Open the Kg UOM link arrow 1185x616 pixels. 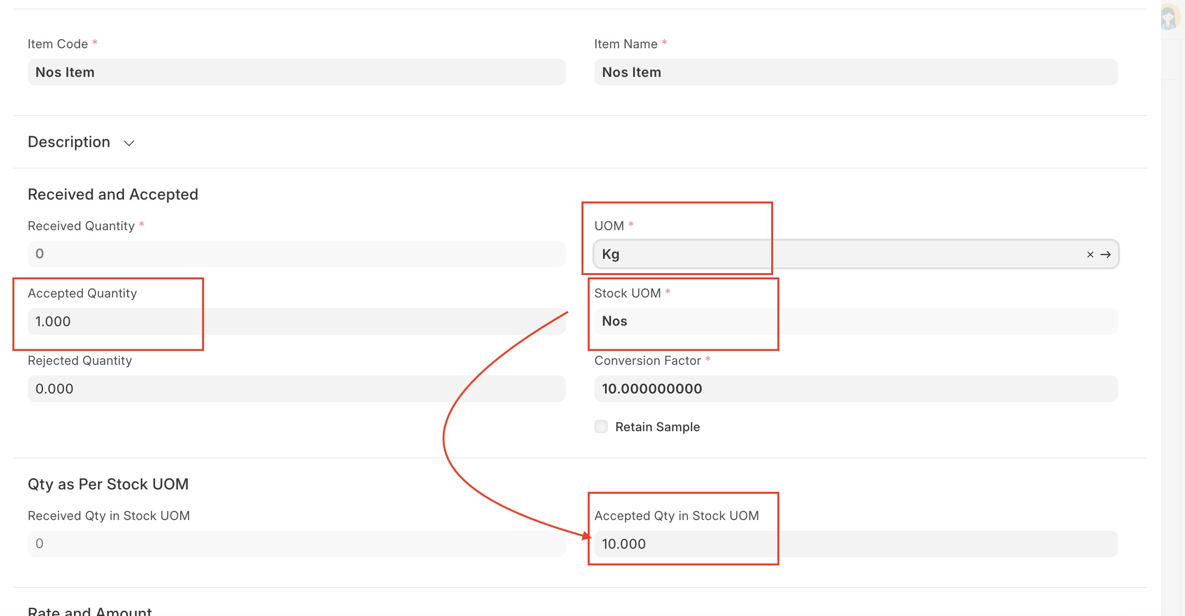(x=1106, y=255)
